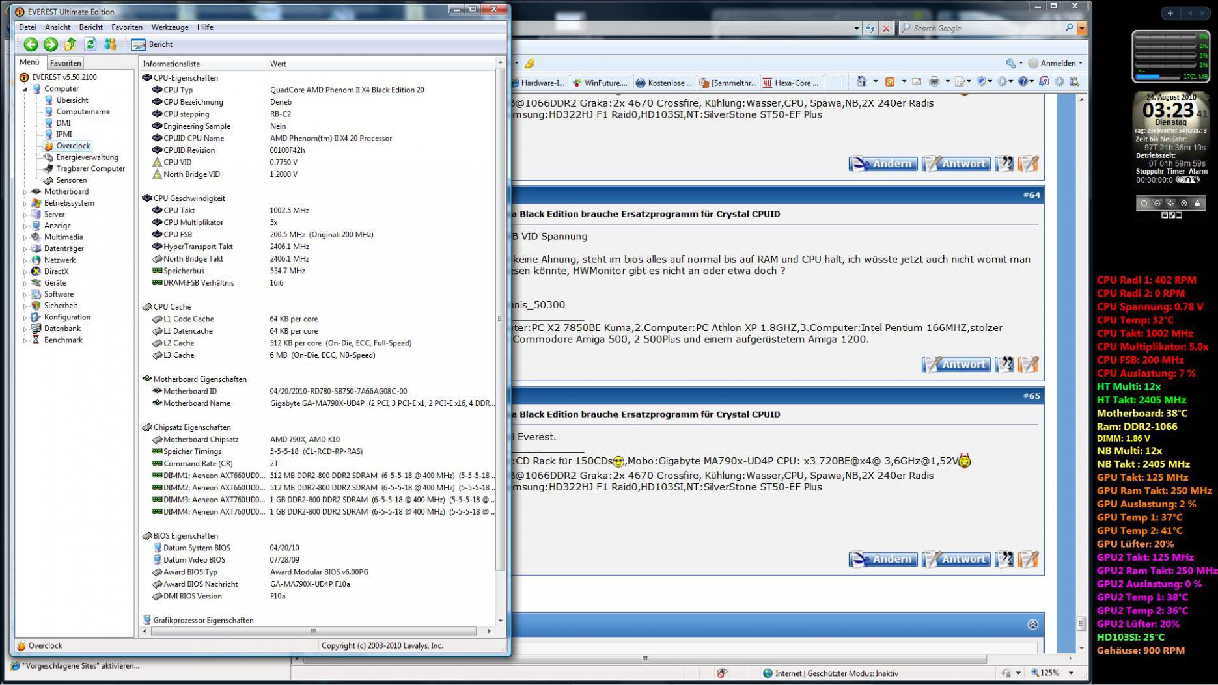The height and width of the screenshot is (685, 1218).
Task: Click EVEREST green forward arrow button
Action: coord(51,44)
